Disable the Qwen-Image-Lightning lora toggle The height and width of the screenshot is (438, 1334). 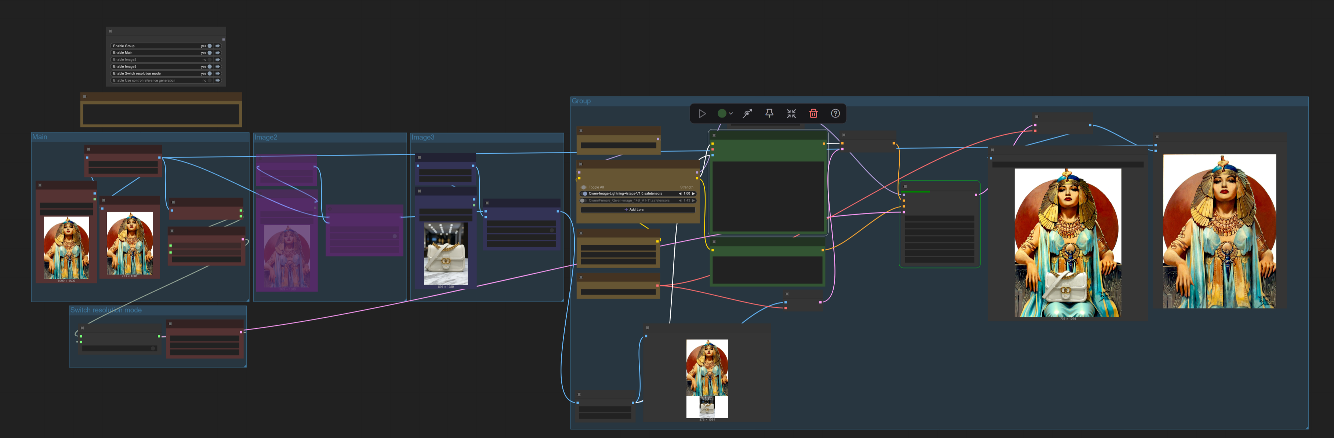[585, 194]
